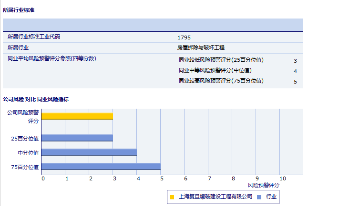
Task: Select 同业中等风险预警评分(中位值) text
Action: tap(215, 70)
